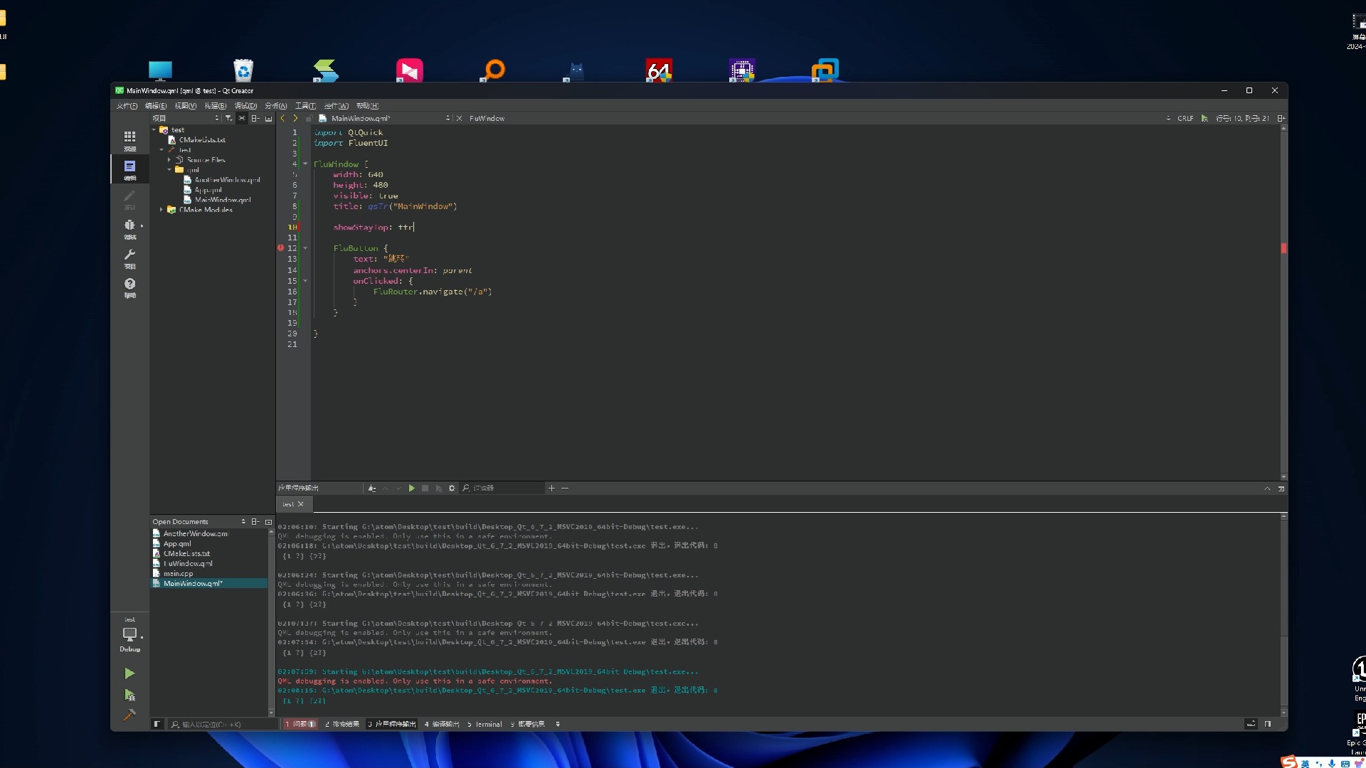Open App.qml in the project tree
Screen dimensions: 1366x768
pyautogui.click(x=208, y=190)
